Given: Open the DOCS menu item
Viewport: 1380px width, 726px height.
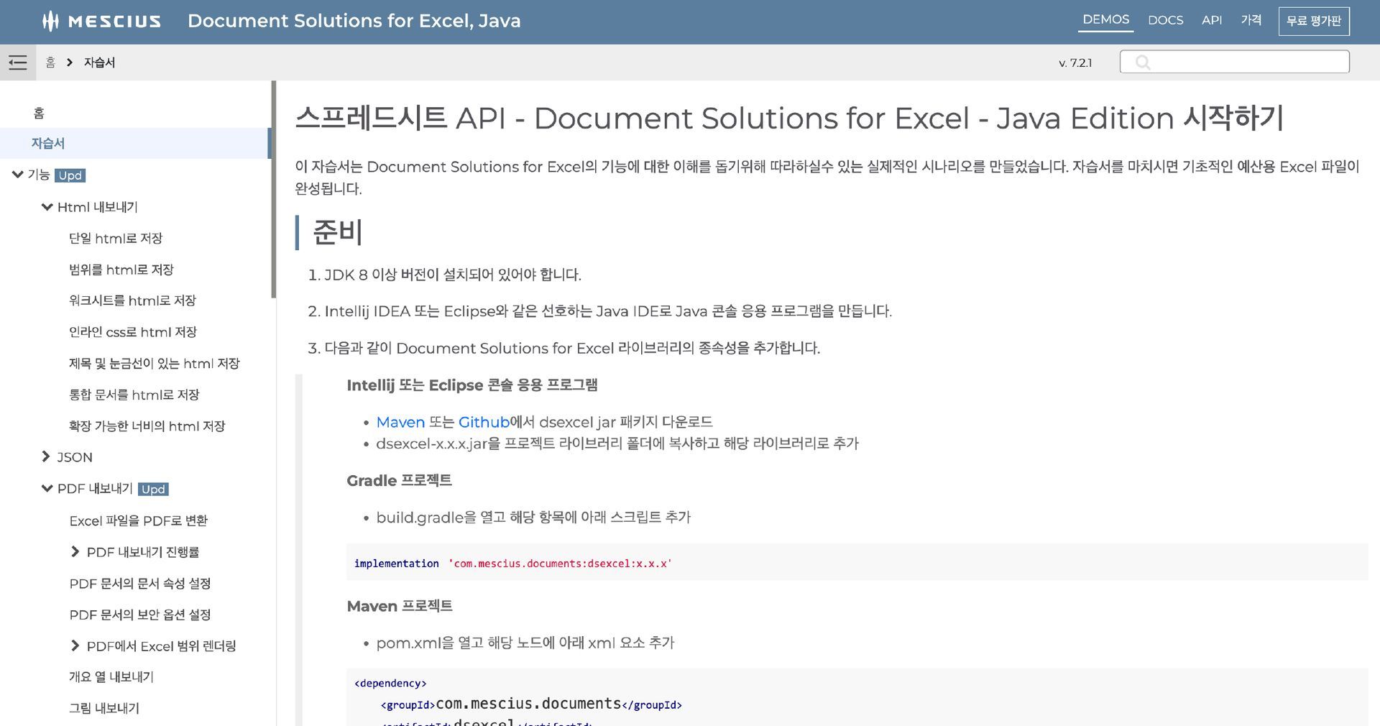Looking at the screenshot, I should (x=1165, y=20).
